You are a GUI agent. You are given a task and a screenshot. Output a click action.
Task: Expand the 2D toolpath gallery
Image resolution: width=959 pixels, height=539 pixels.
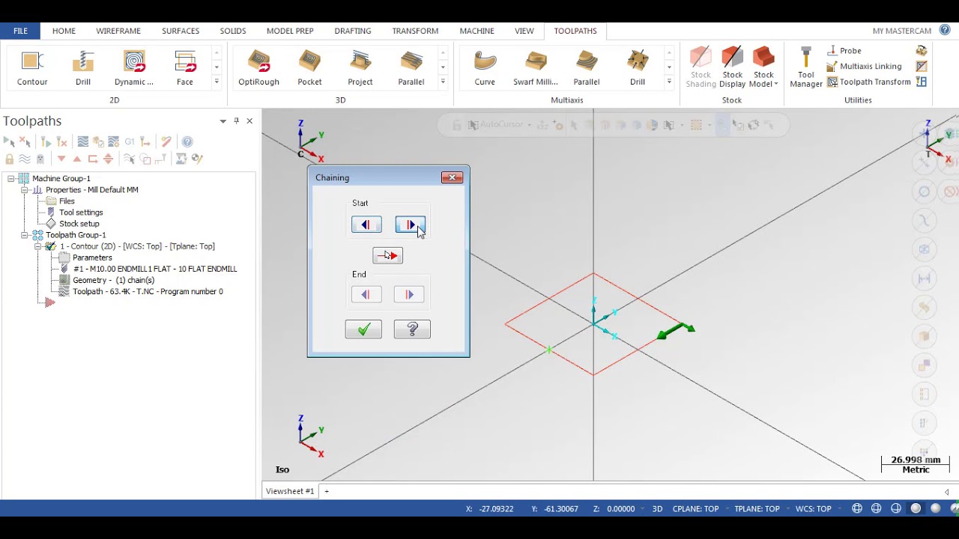click(217, 82)
